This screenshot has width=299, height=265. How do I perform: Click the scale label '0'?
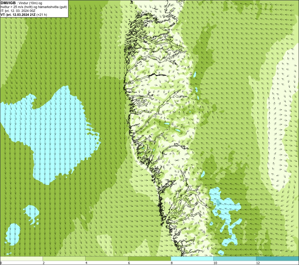[1, 263]
